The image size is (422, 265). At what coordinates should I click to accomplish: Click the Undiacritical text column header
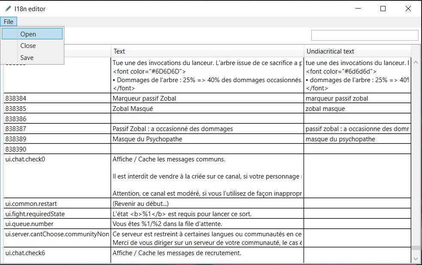(357, 51)
